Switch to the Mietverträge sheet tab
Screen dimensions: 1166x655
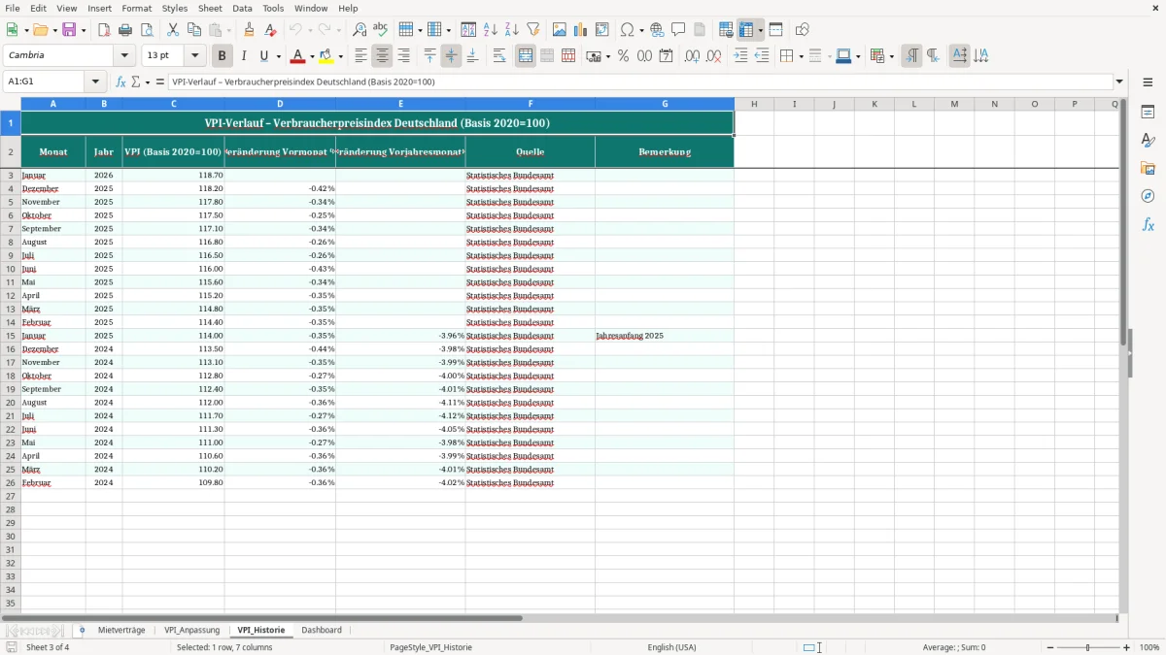pos(121,631)
